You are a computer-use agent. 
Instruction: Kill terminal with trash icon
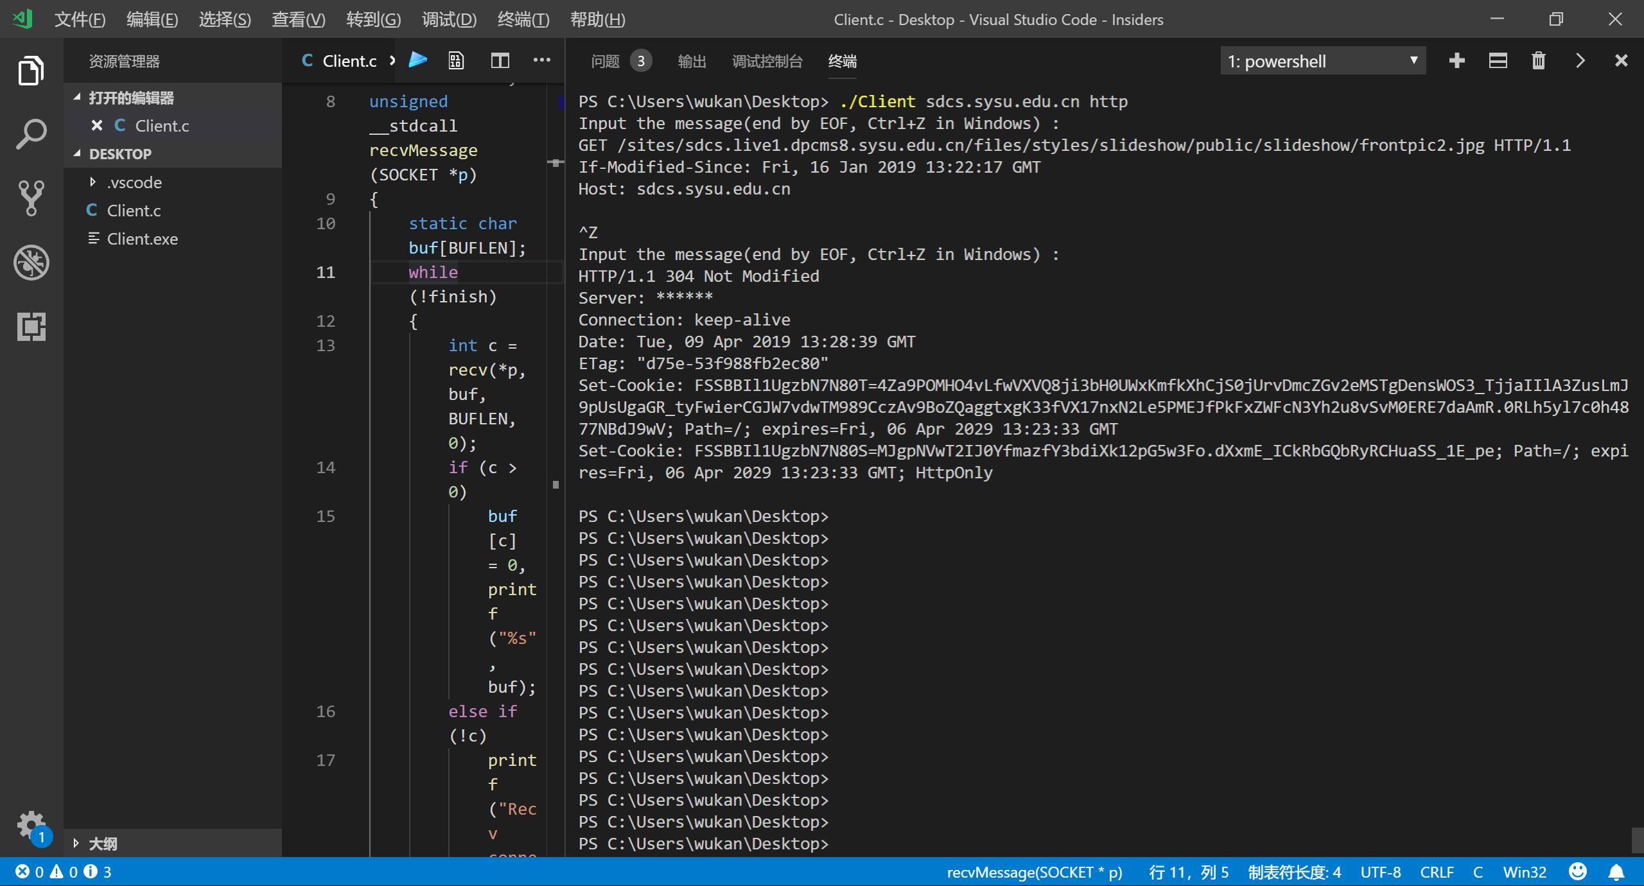point(1538,61)
